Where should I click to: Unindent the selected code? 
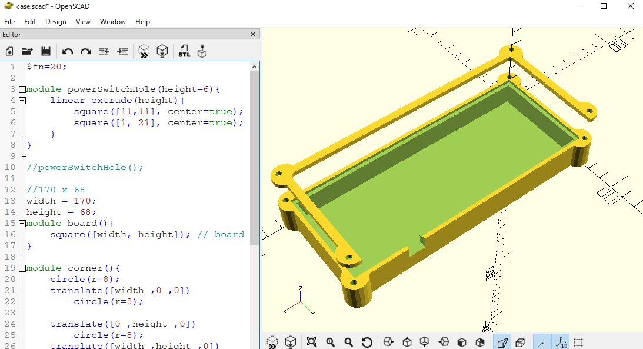(x=104, y=51)
